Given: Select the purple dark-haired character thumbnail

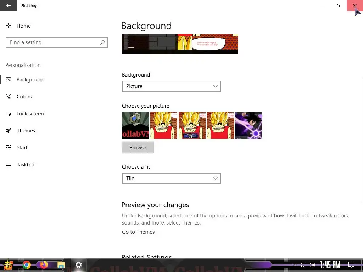Looking at the screenshot, I should click(249, 125).
